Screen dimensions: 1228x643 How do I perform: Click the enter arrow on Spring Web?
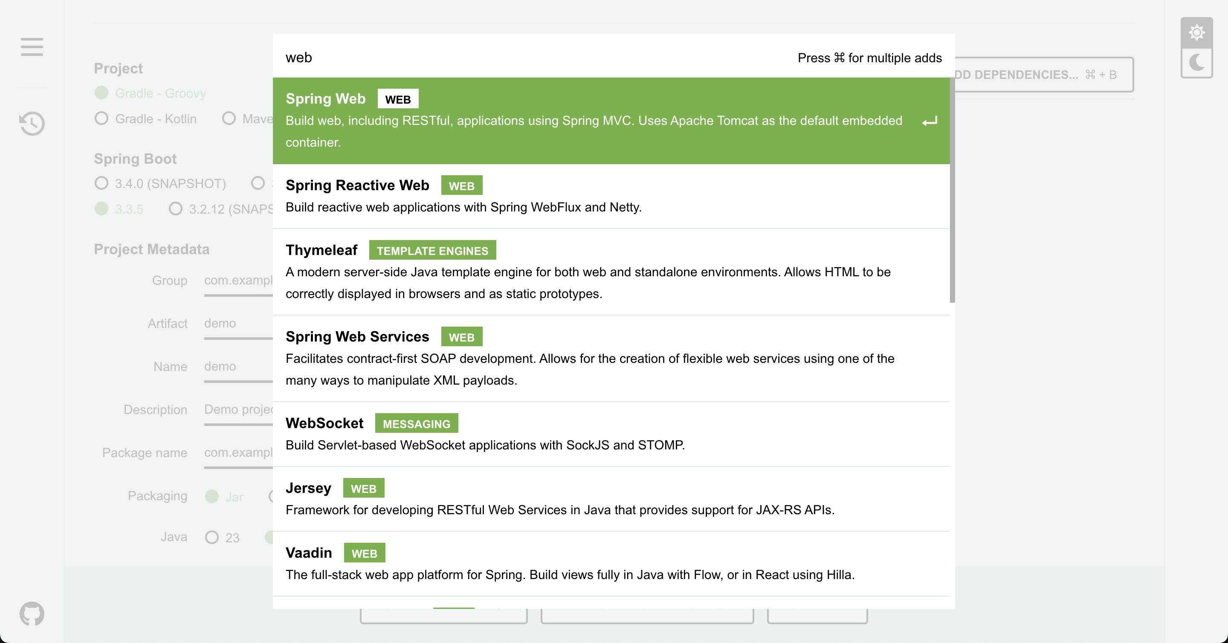tap(929, 121)
